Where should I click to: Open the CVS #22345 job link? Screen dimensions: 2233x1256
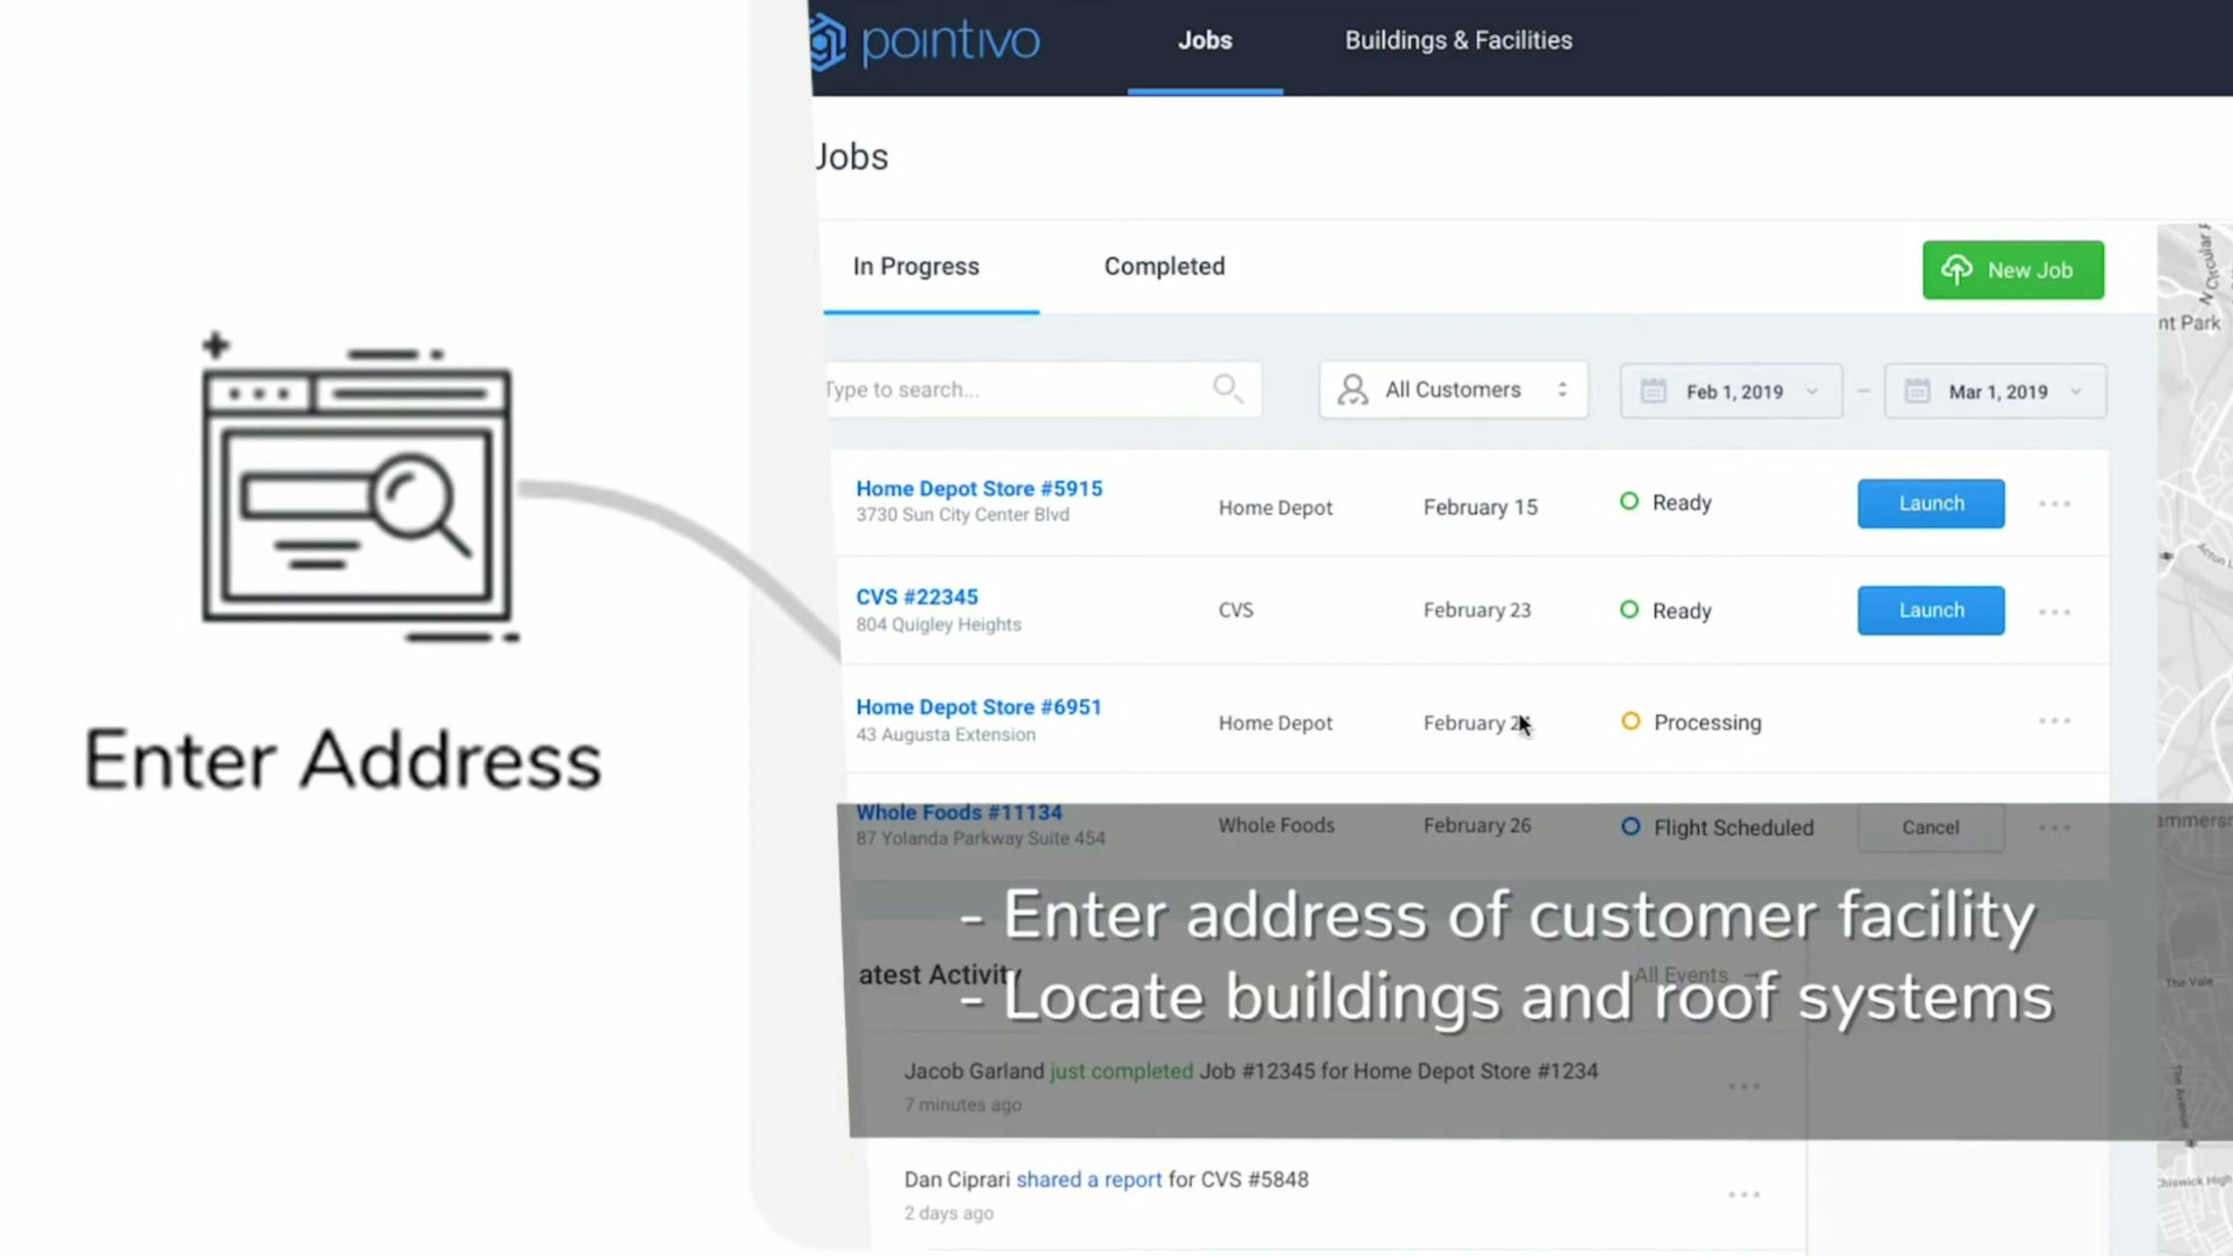917,598
